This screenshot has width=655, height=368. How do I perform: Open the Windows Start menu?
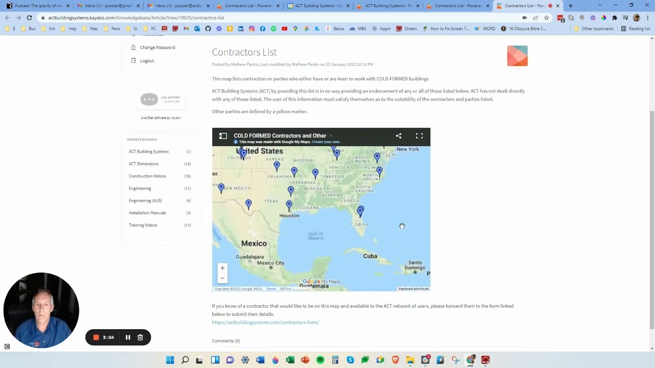pos(170,360)
